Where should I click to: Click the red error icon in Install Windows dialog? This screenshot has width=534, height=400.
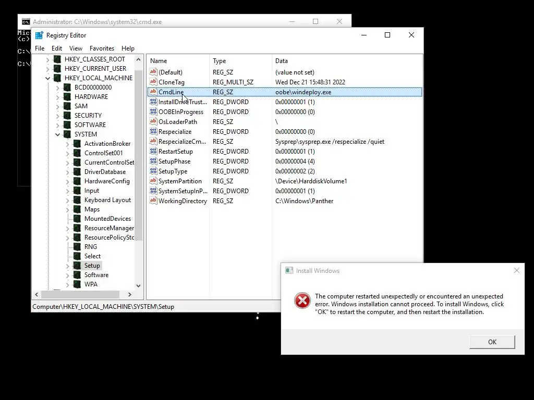(302, 301)
